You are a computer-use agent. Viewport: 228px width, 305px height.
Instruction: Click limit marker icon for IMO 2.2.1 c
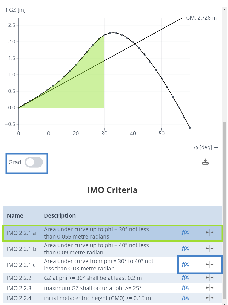(210, 264)
